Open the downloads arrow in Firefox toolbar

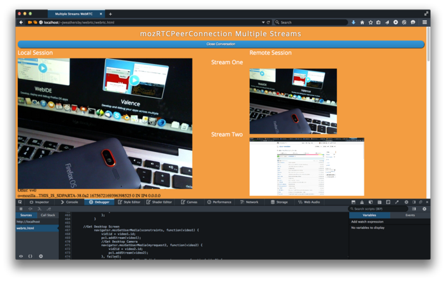[x=353, y=22]
